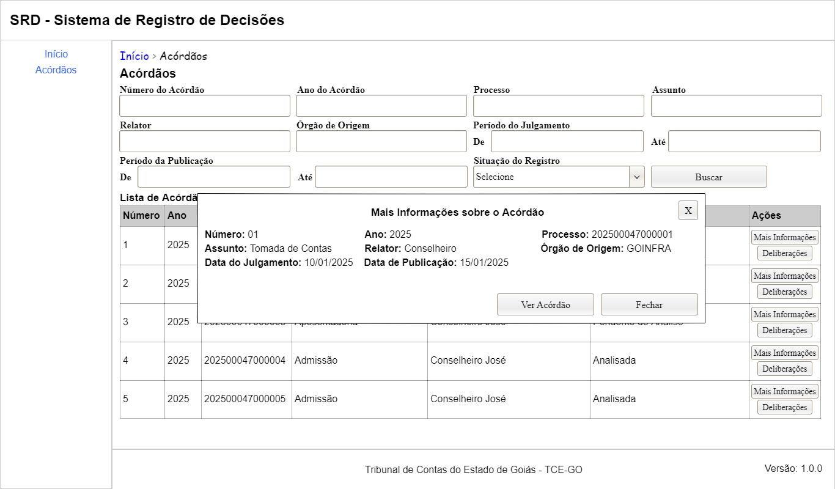Click the Assunto text field
Image resolution: width=835 pixels, height=489 pixels.
point(736,106)
